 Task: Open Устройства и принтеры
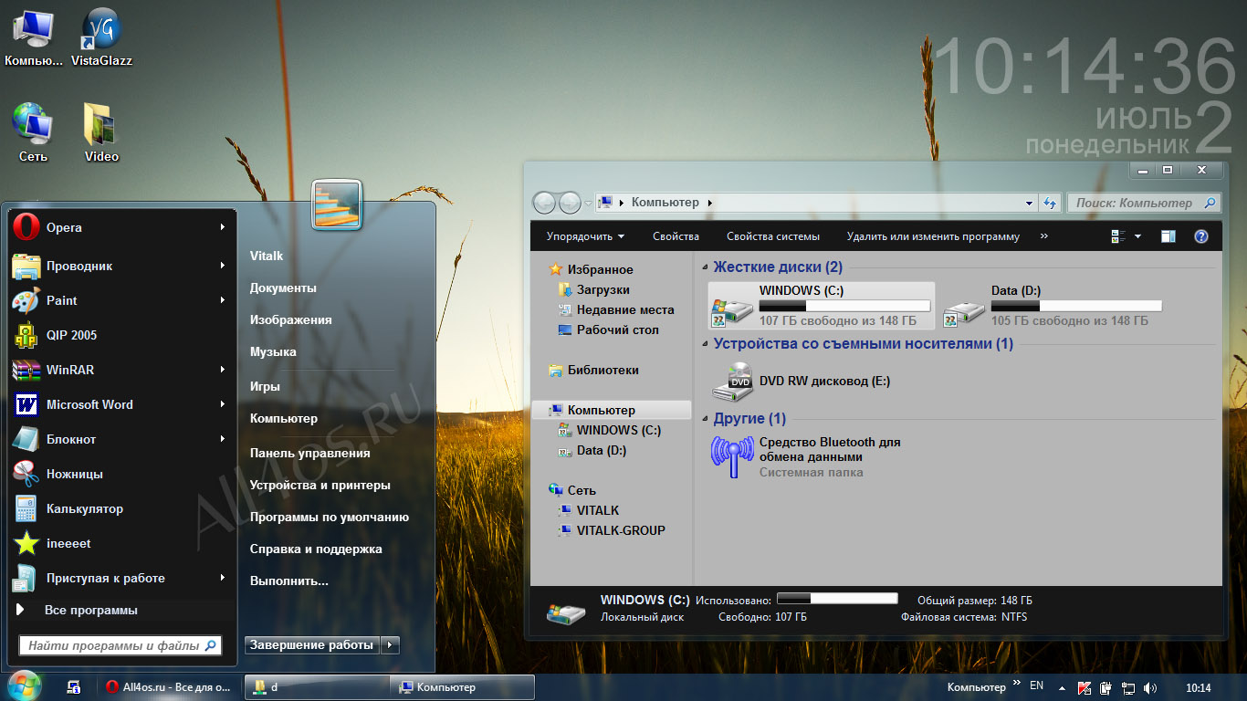click(320, 485)
